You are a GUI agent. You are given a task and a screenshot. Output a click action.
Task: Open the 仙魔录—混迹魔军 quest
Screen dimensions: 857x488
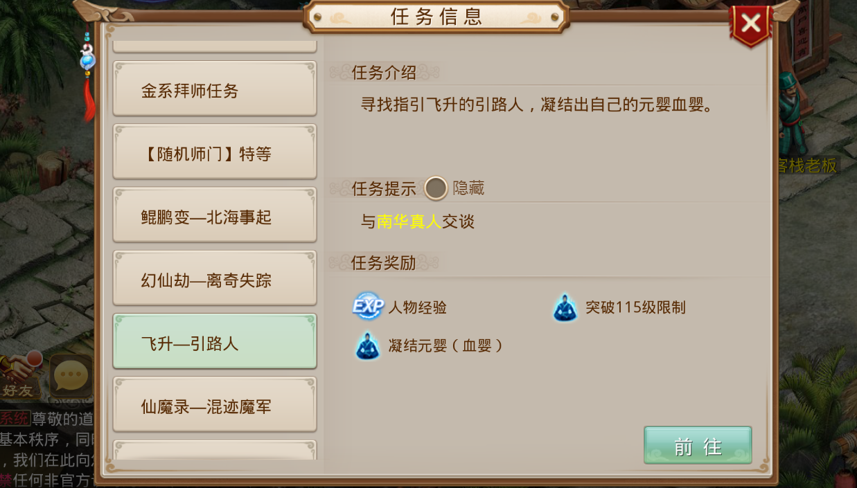215,406
